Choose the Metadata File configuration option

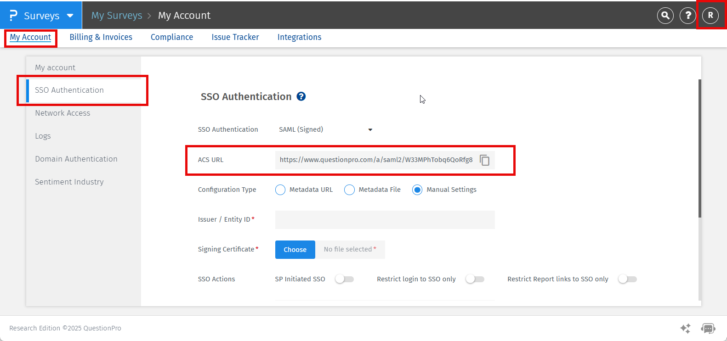click(x=349, y=190)
